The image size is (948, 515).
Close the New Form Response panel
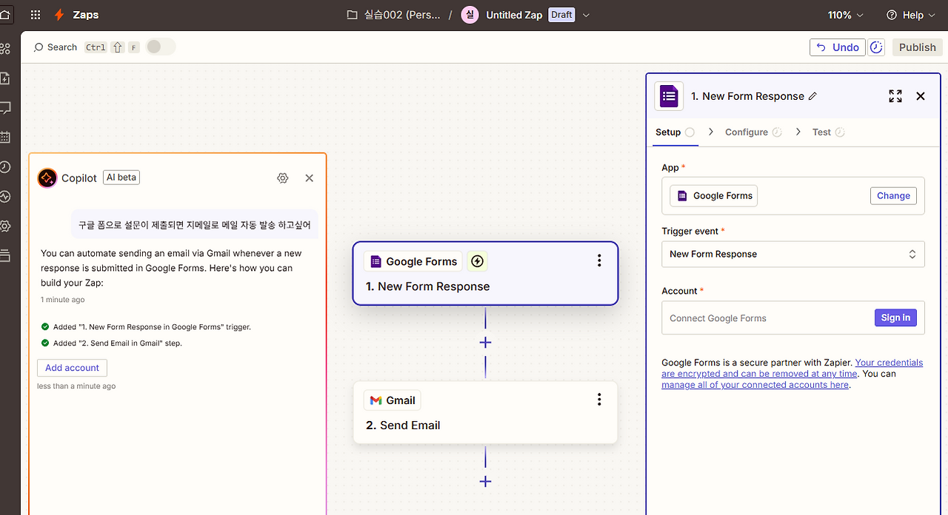pos(921,96)
